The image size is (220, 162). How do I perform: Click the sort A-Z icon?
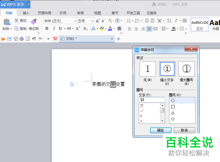click(x=169, y=21)
